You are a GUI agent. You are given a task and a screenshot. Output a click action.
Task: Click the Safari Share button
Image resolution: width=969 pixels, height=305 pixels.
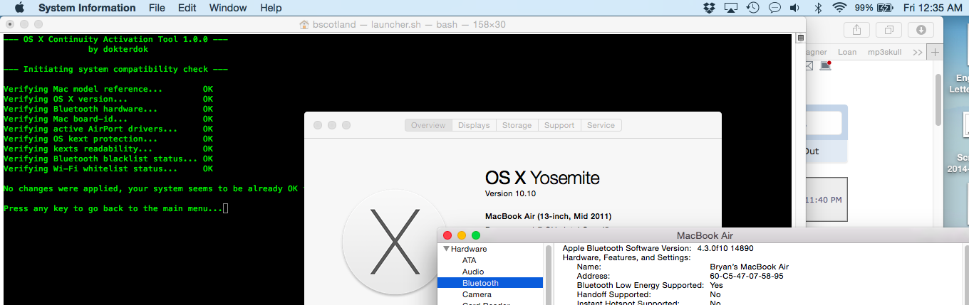(855, 30)
